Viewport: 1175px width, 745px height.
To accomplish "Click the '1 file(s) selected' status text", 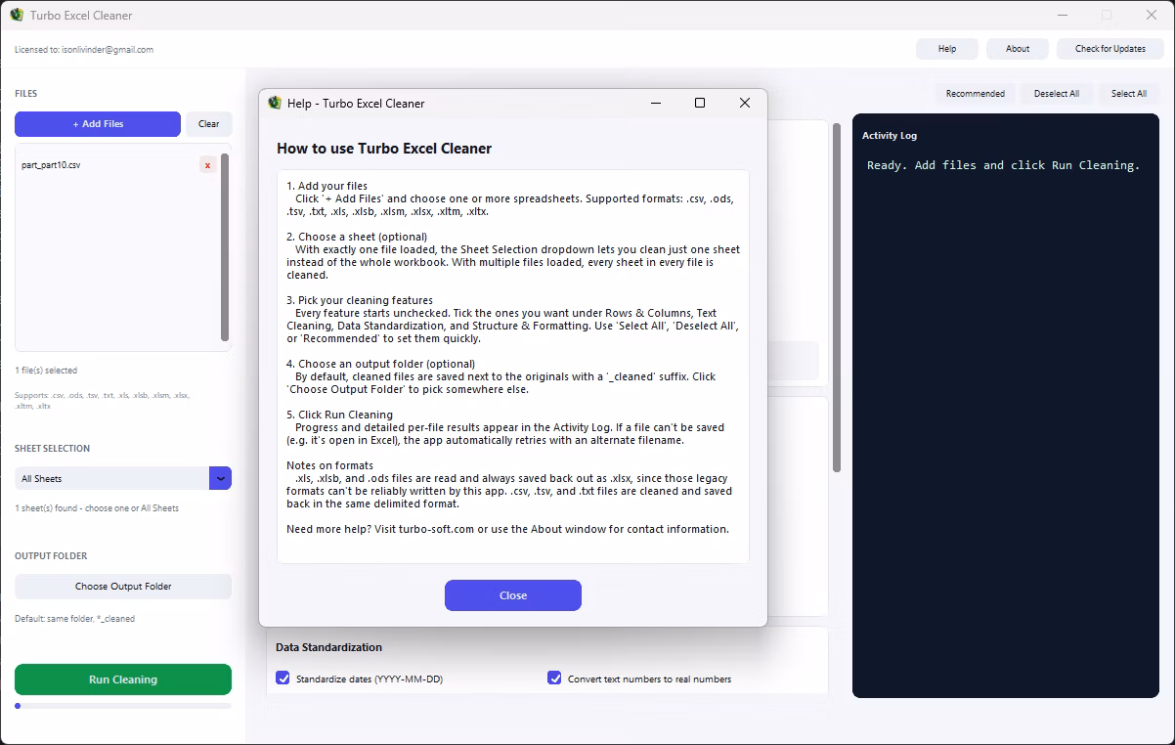I will click(46, 371).
